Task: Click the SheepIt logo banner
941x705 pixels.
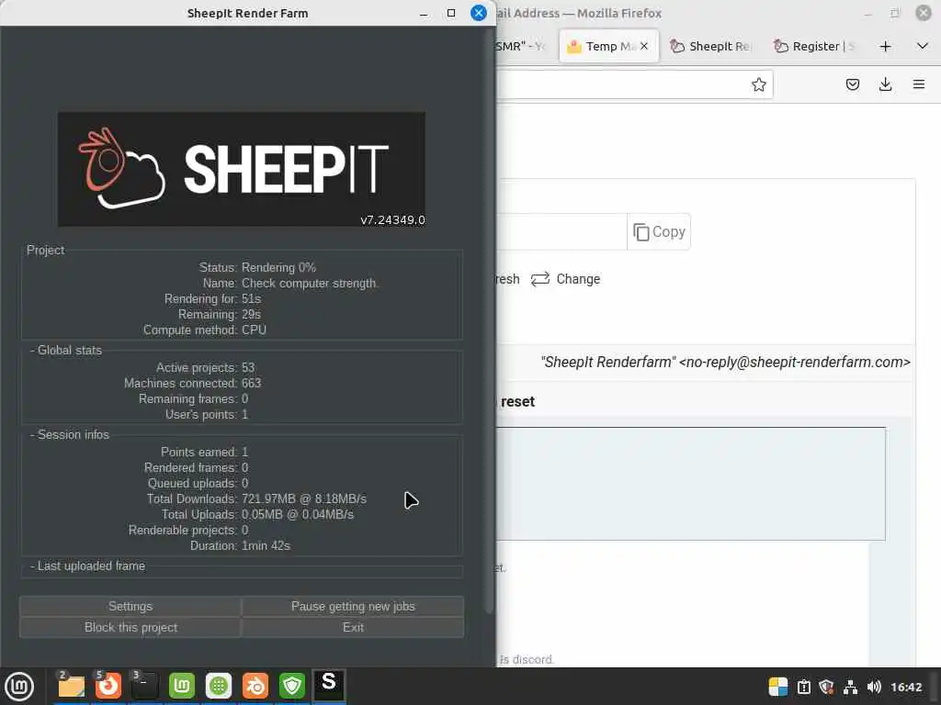Action: (242, 169)
